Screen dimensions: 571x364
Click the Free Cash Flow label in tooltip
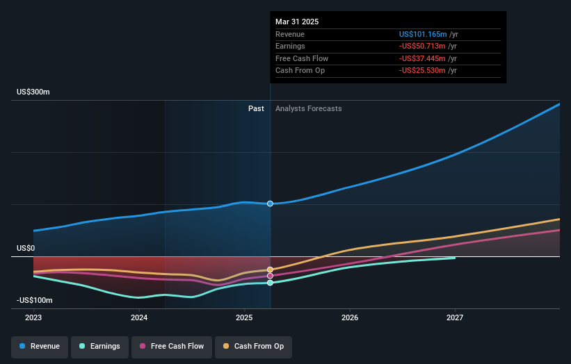302,58
